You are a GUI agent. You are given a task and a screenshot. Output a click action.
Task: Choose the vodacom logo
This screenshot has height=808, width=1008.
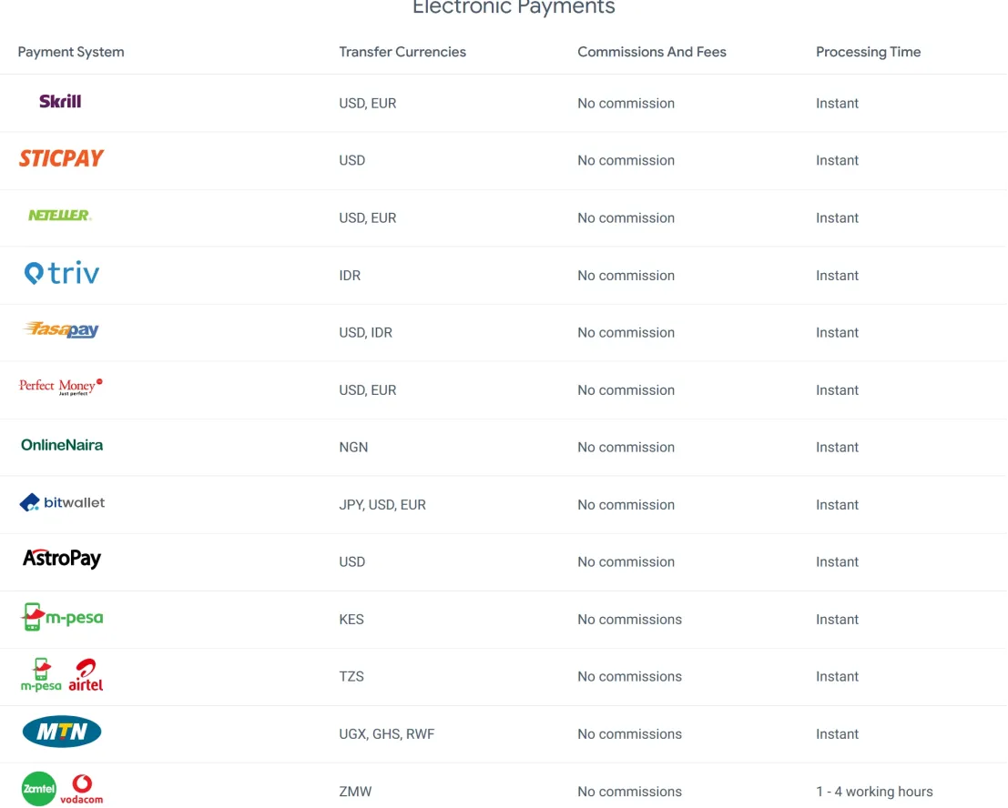(x=82, y=790)
